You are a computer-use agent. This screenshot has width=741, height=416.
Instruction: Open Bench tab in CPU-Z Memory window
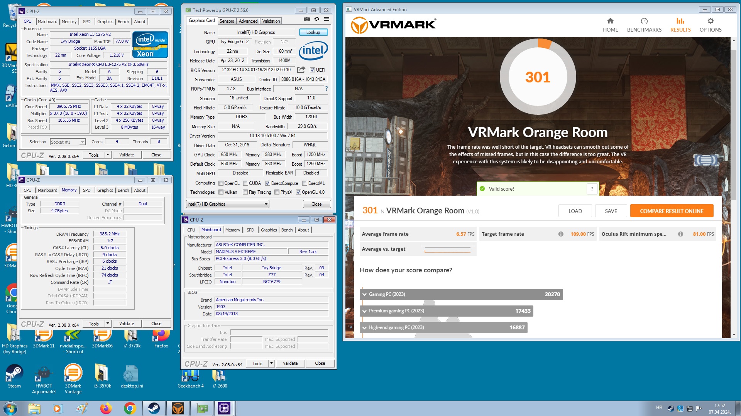(x=123, y=190)
